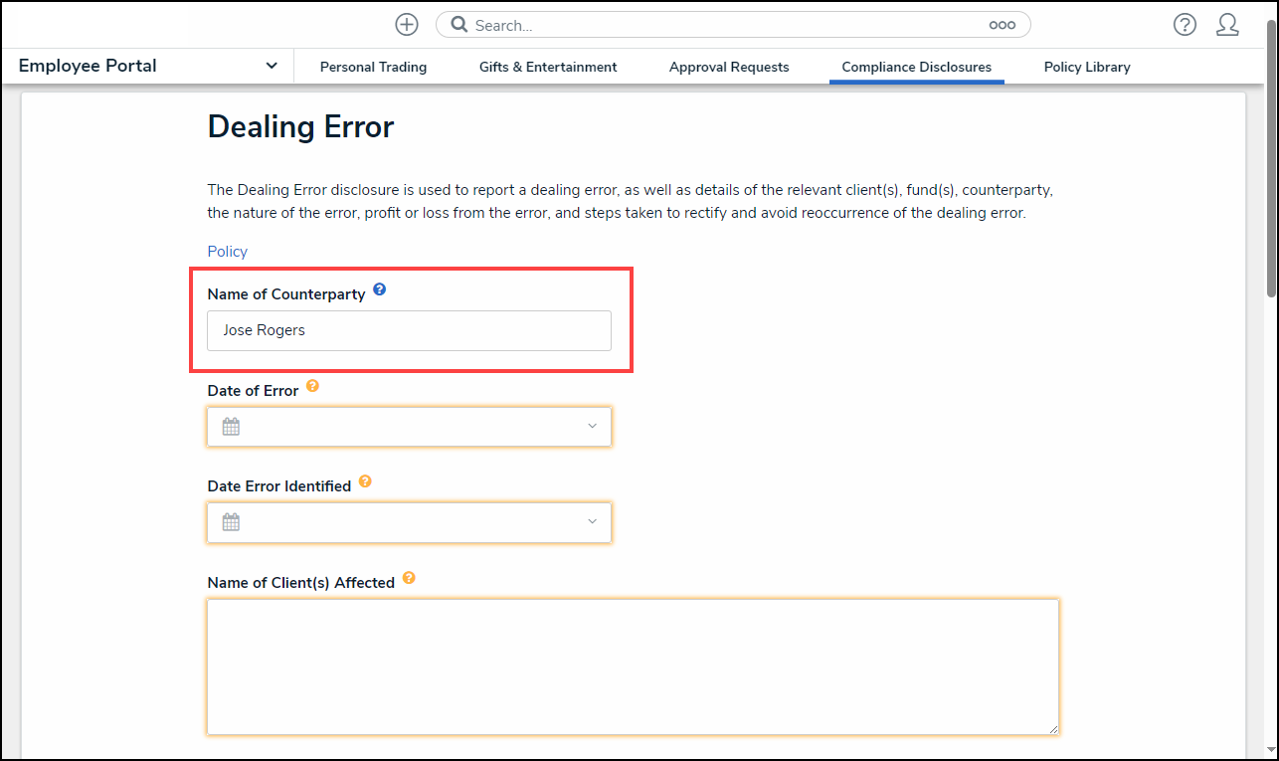Click the Name of Client(s) Affected text area
Image resolution: width=1279 pixels, height=761 pixels.
(633, 666)
